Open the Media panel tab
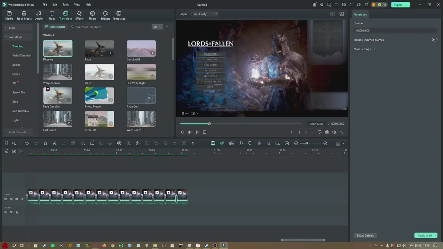Screen dimensions: 443x249 pyautogui.click(x=9, y=16)
